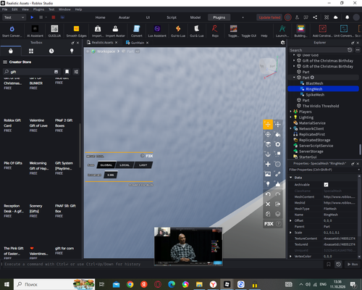This screenshot has height=290, width=362.
Task: Select the F3X Collision tool
Action: point(278,154)
